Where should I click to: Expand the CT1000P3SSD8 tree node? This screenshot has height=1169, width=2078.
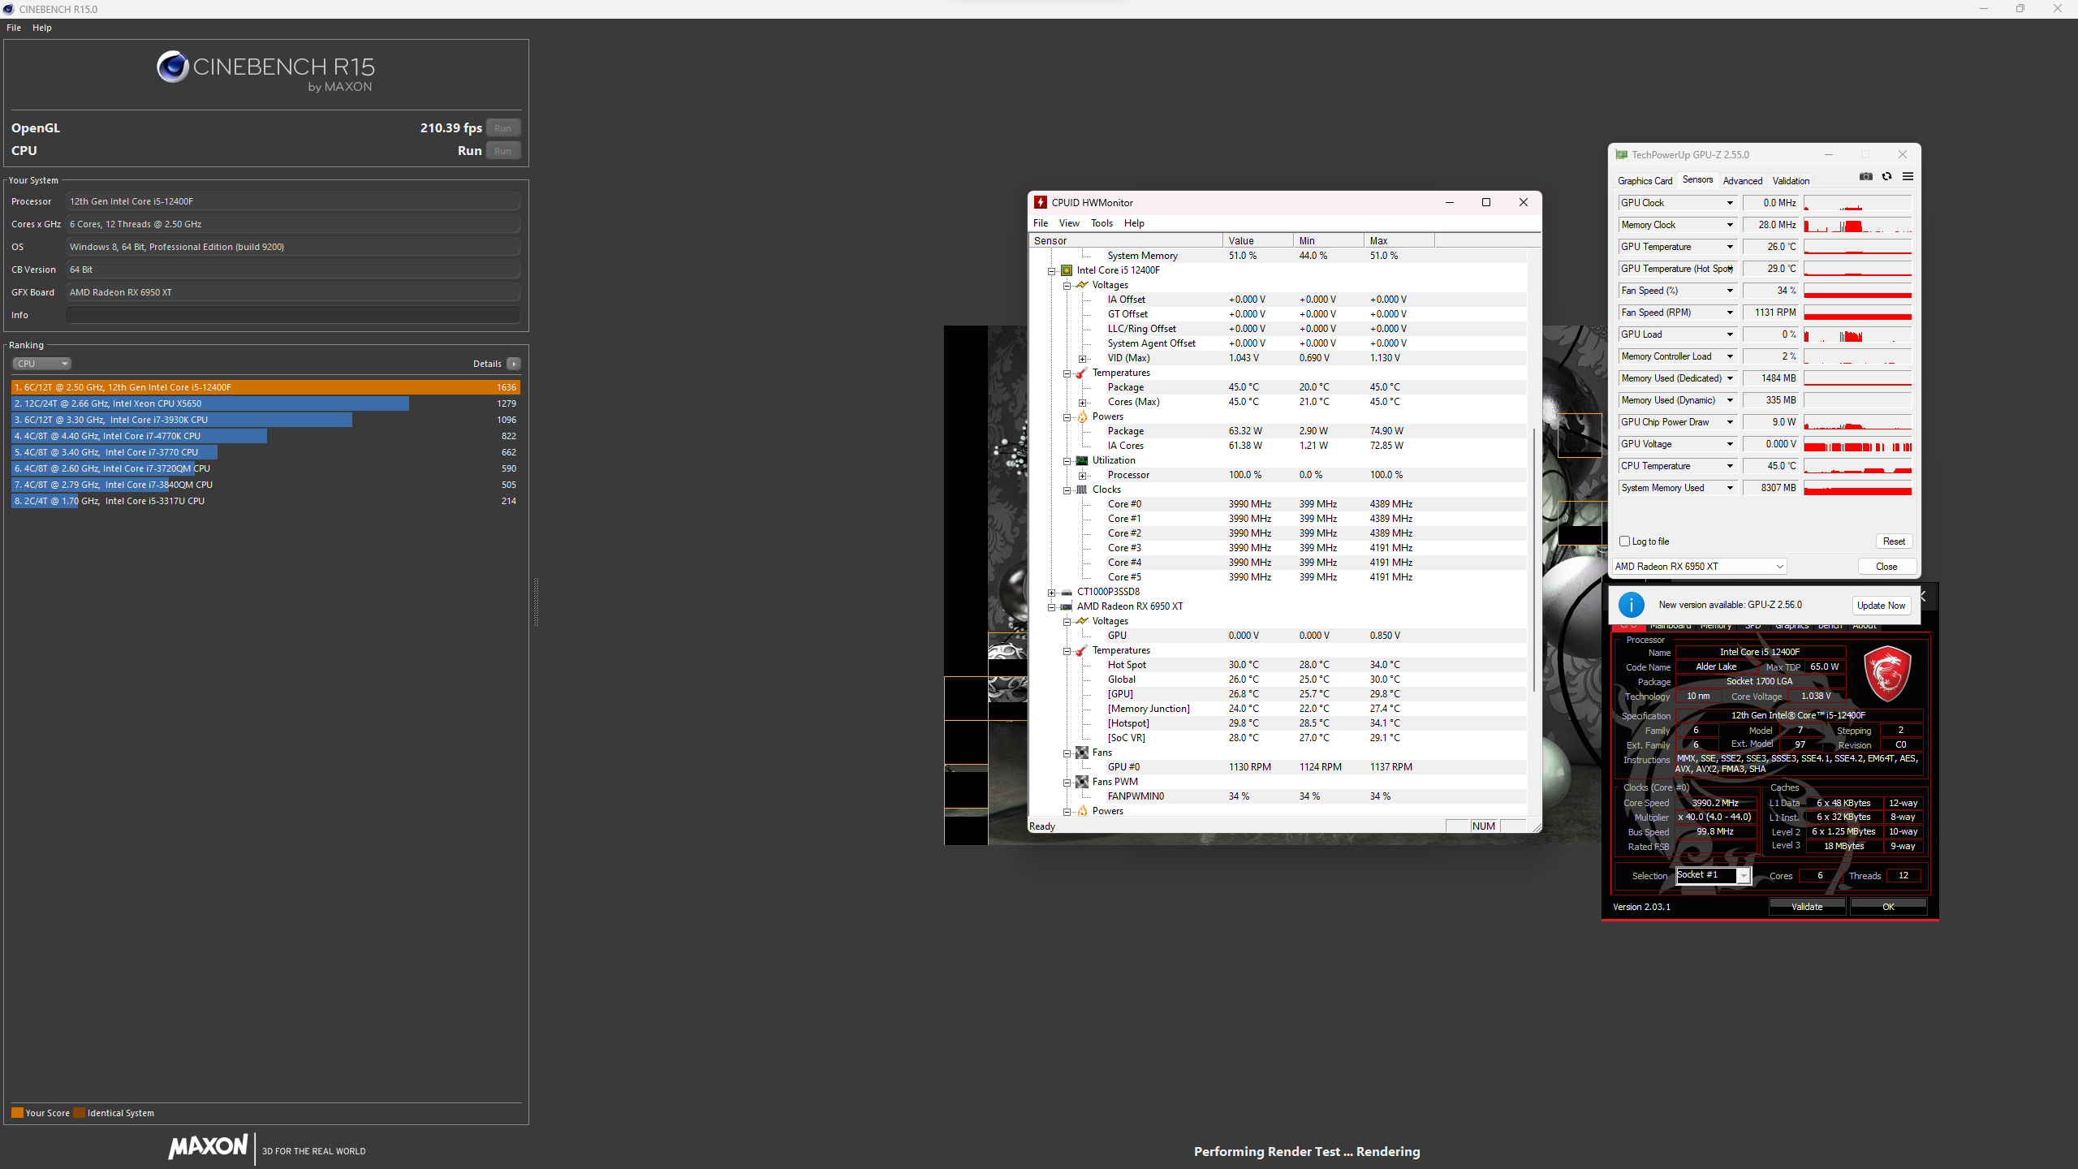pos(1052,593)
